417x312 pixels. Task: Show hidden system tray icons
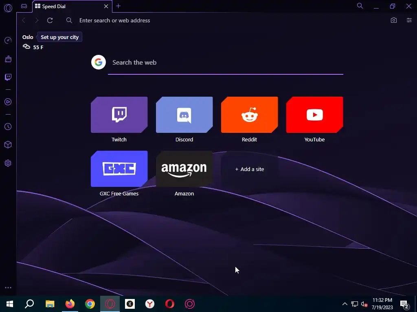pos(345,304)
